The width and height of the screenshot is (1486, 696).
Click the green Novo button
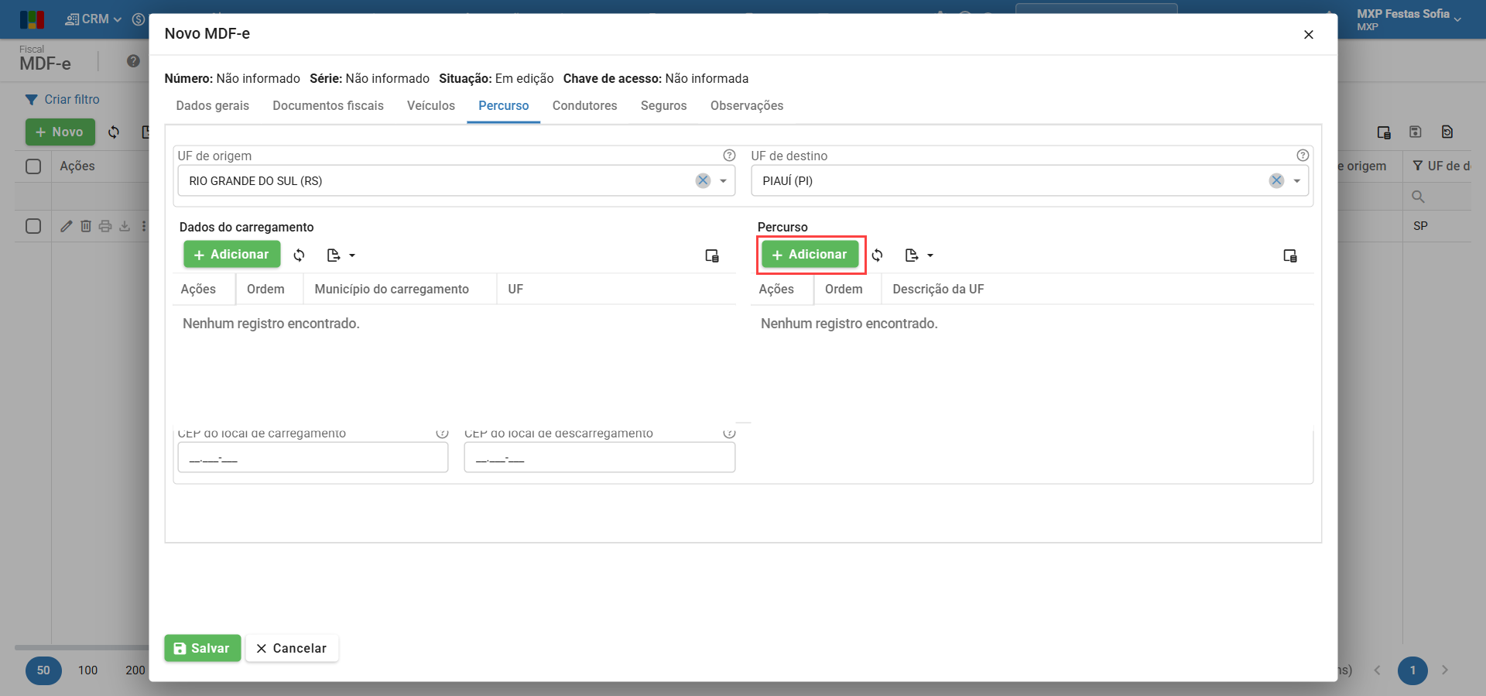60,132
